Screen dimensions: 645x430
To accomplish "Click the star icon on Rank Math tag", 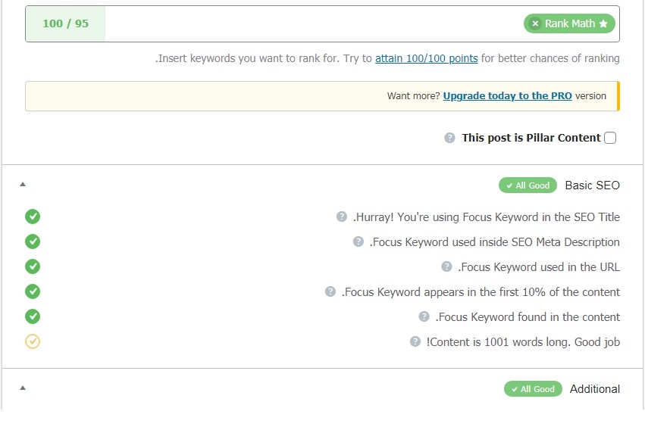I will coord(603,23).
